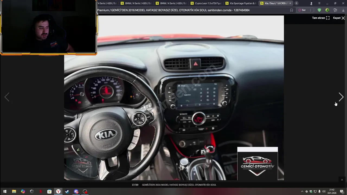The image size is (347, 195).
Task: Open Windows Security shield tray icon
Action: pos(311,191)
